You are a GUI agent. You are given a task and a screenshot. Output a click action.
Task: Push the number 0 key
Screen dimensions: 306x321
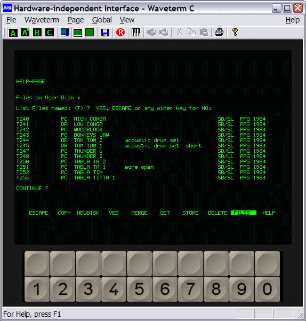coord(267,289)
